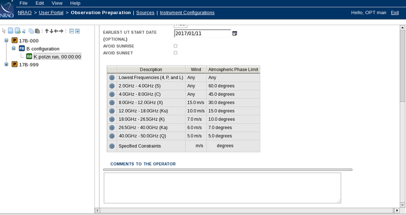
Task: Move selected item down with down arrow
Action: tap(51, 31)
